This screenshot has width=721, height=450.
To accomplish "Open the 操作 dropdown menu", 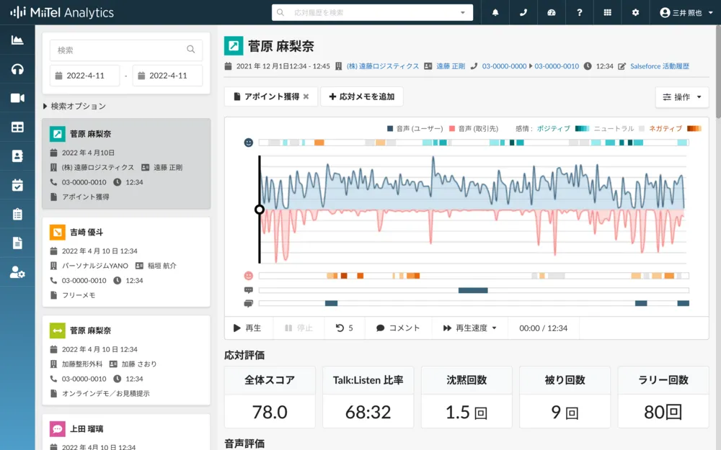I will (681, 97).
